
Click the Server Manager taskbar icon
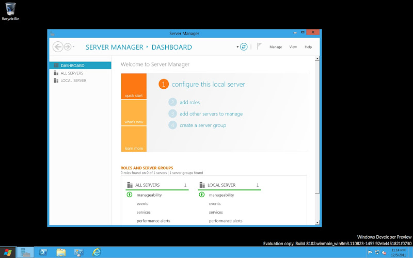click(x=25, y=252)
